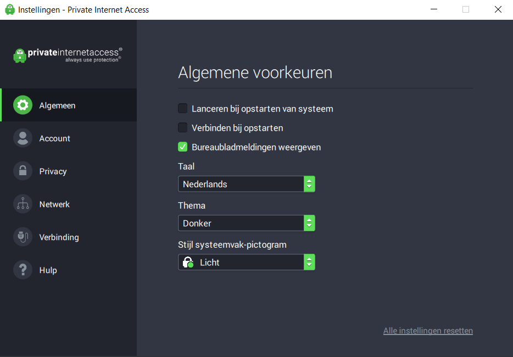Minimize the Instellingen window

(x=434, y=9)
